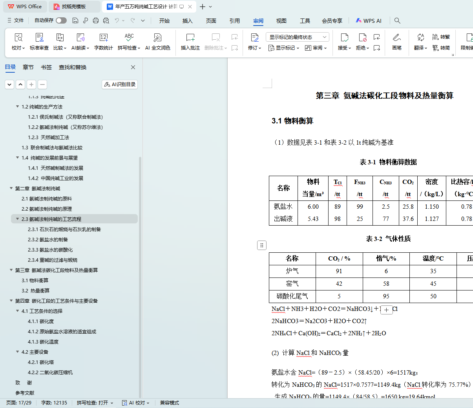Open new tab options dropdown arrow
The height and width of the screenshot is (408, 473).
point(210,7)
